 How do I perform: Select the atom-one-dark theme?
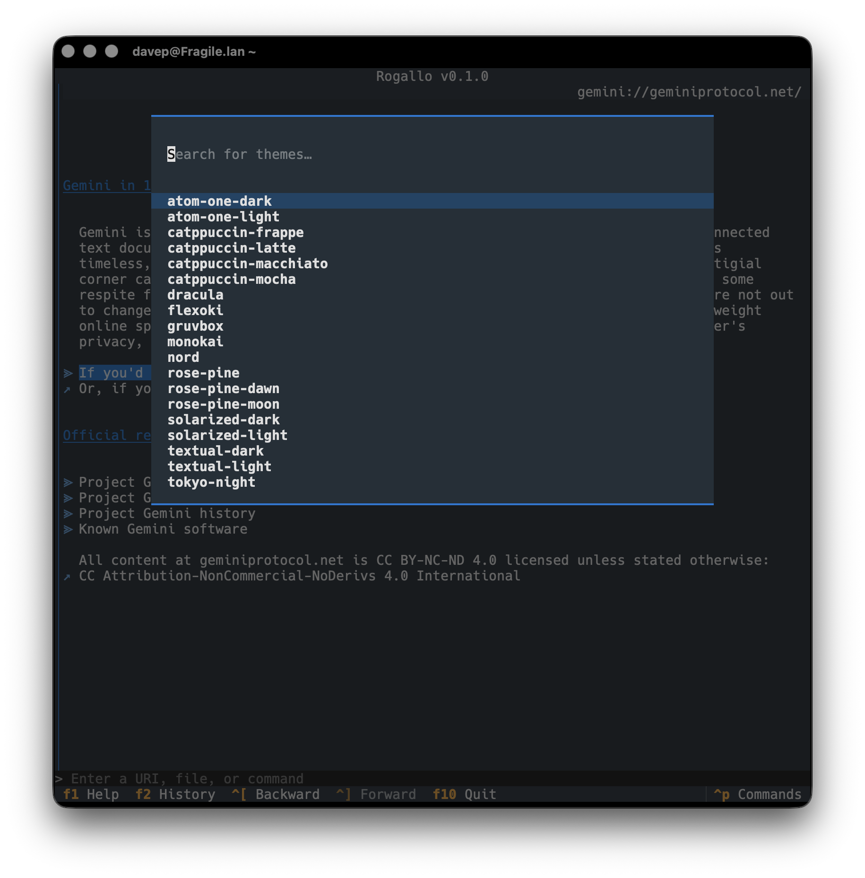tap(432, 201)
